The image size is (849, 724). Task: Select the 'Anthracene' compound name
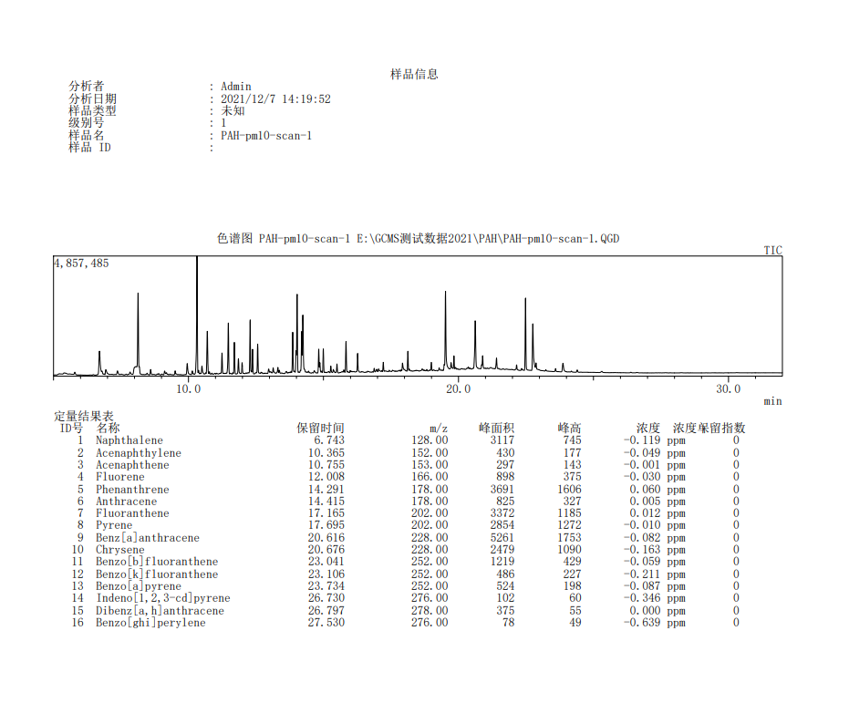(127, 501)
